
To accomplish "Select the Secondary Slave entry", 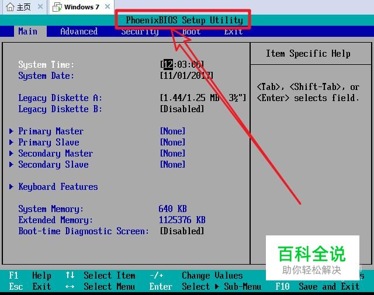I will [53, 165].
